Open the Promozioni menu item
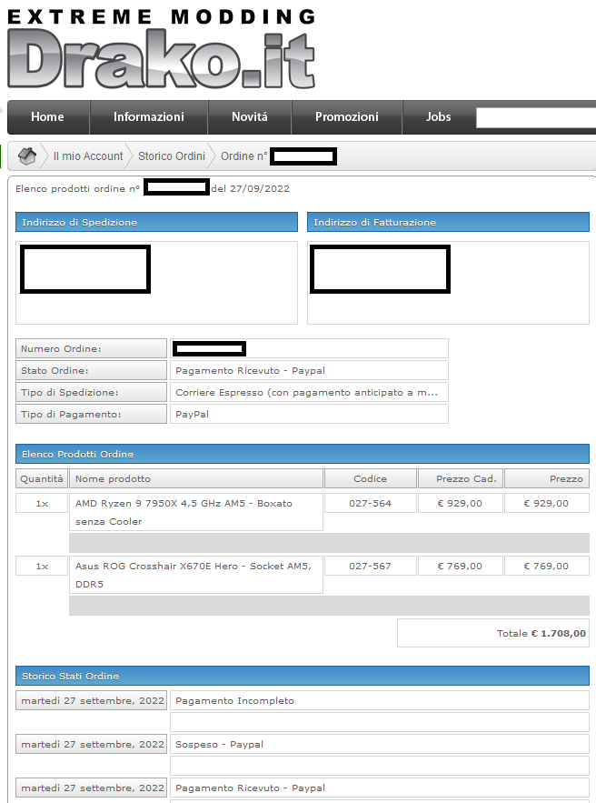This screenshot has height=803, width=596. pos(347,116)
